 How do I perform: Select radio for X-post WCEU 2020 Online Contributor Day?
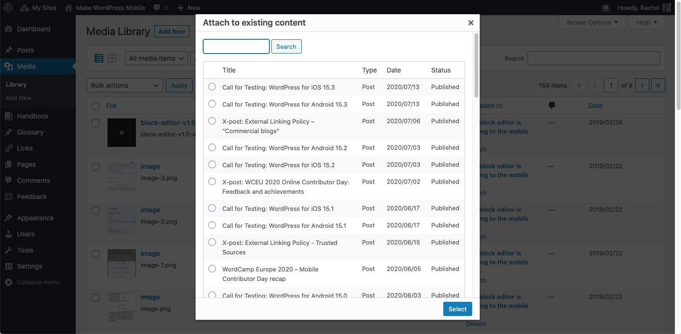click(212, 181)
